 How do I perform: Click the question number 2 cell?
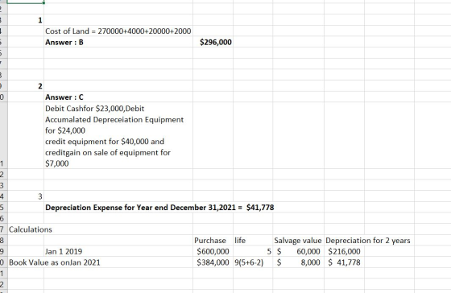coord(26,85)
